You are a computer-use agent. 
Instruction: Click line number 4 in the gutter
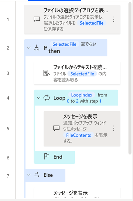click(8, 98)
